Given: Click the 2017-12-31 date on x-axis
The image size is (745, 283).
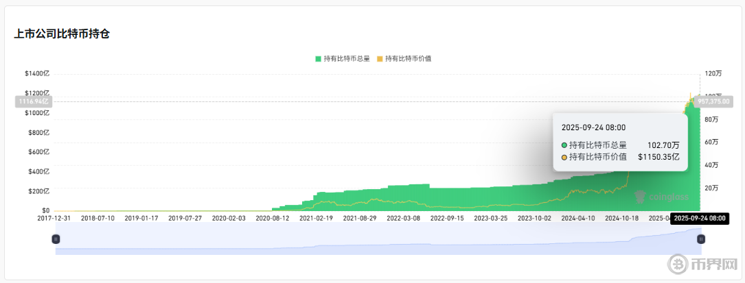Looking at the screenshot, I should point(55,218).
